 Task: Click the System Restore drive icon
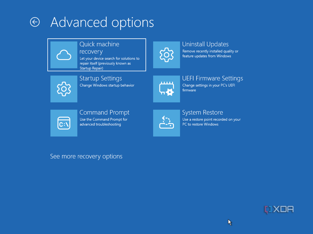[x=167, y=123]
